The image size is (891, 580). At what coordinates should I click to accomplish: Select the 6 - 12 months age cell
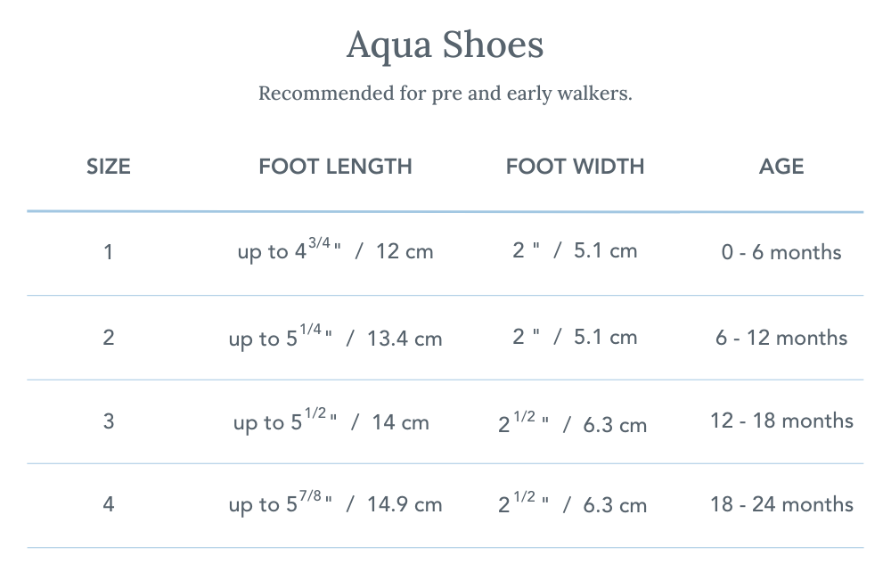[x=781, y=338]
